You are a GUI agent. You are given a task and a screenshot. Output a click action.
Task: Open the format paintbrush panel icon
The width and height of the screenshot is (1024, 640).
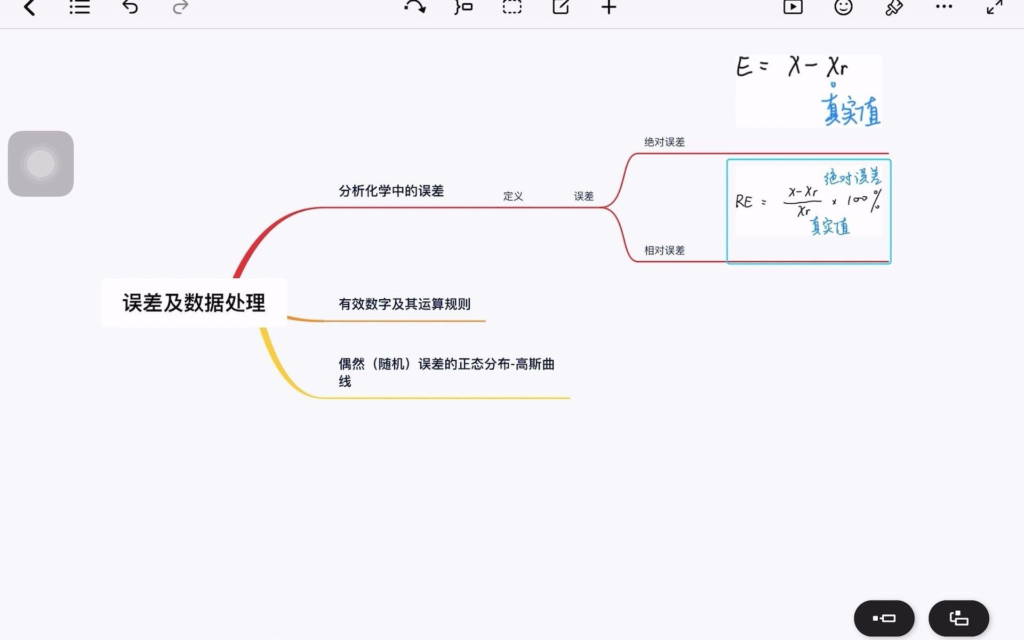[894, 7]
